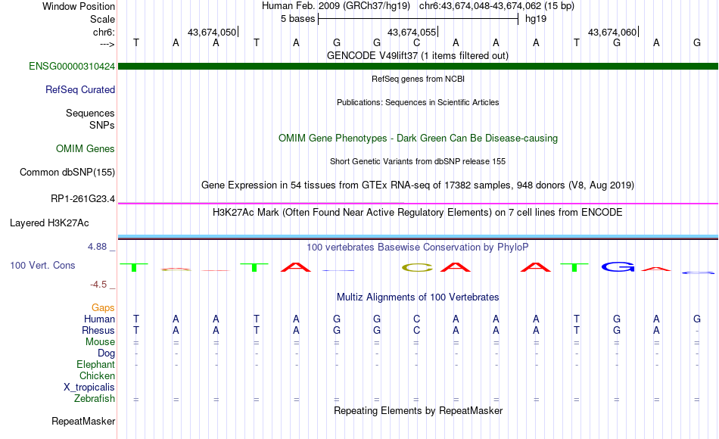Click the Sequences track label
719x439 pixels.
point(90,113)
